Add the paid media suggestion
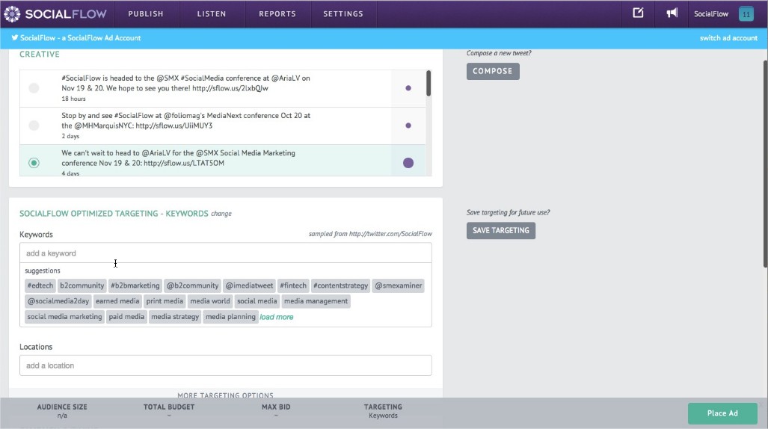The width and height of the screenshot is (768, 429). tap(126, 317)
